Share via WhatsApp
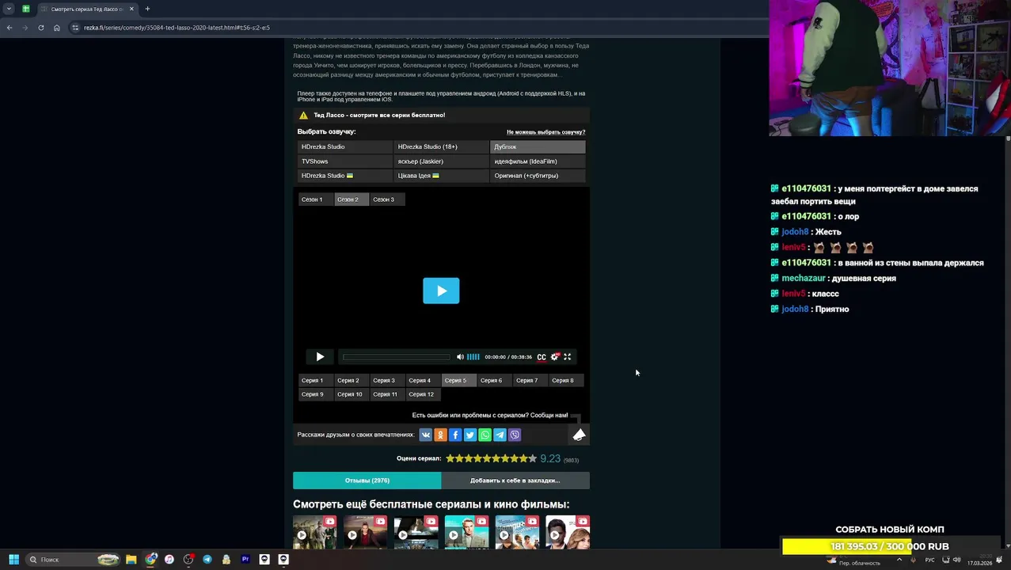Screen dimensions: 1011x570 tap(485, 435)
